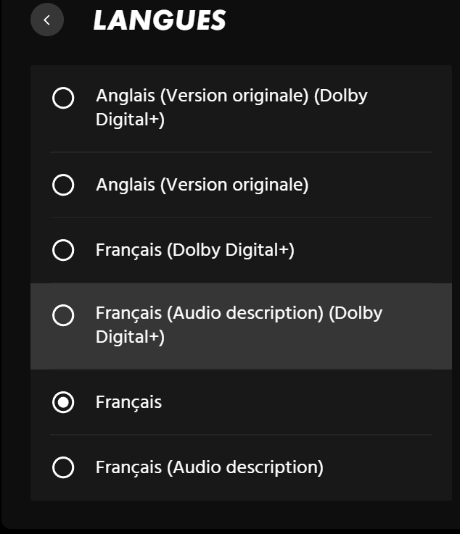This screenshot has height=534, width=460.
Task: Click the "Anglais (Version originale) (Dolby Digital+)" label text
Action: point(231,107)
